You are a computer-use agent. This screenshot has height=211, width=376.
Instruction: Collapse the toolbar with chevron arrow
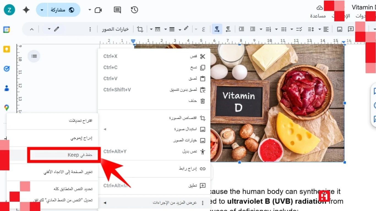(x=32, y=29)
